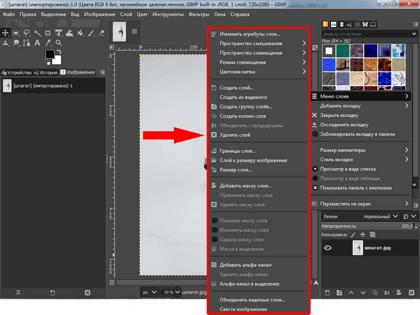
Task: Expand the 'фильтр по меткам' tag dropdown
Action: 414,34
